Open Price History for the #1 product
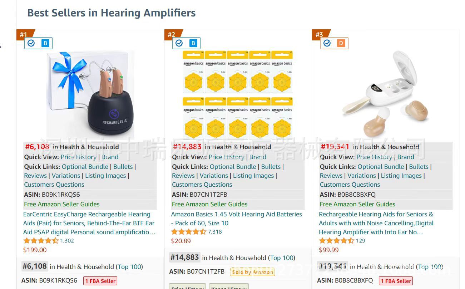465x289 pixels. 78,157
